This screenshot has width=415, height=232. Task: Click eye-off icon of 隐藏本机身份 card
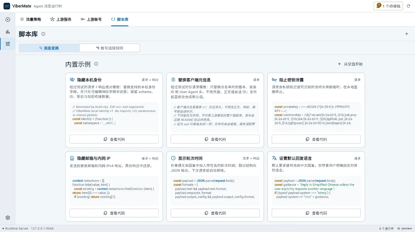[x=72, y=80]
